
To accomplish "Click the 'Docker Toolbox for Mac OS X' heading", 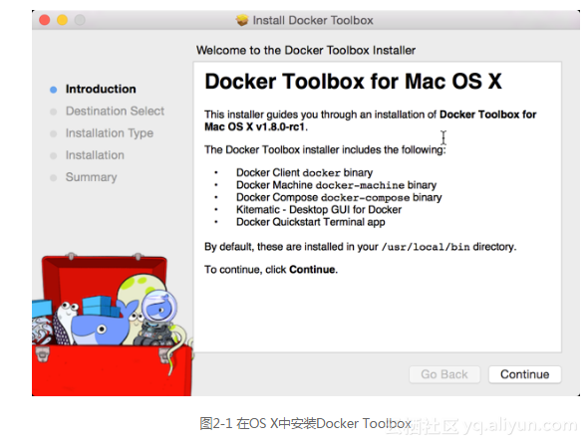I will (353, 82).
